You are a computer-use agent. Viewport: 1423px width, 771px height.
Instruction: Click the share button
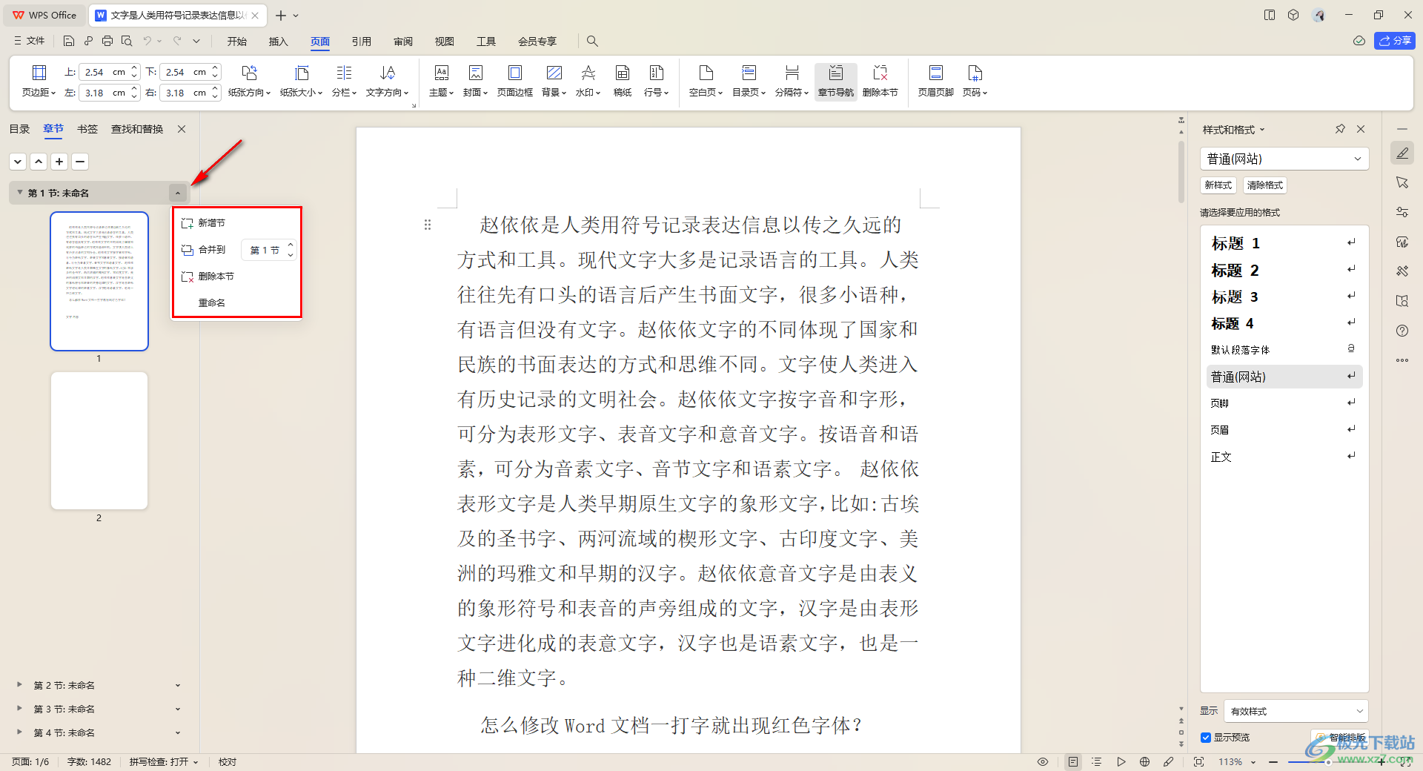pyautogui.click(x=1395, y=41)
